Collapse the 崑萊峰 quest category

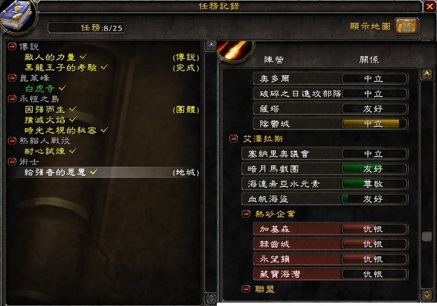[12, 78]
